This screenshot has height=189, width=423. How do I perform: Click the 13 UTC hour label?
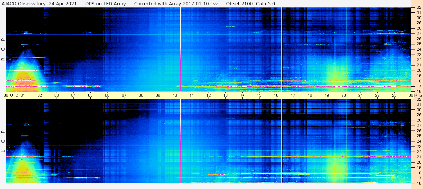click(225, 95)
